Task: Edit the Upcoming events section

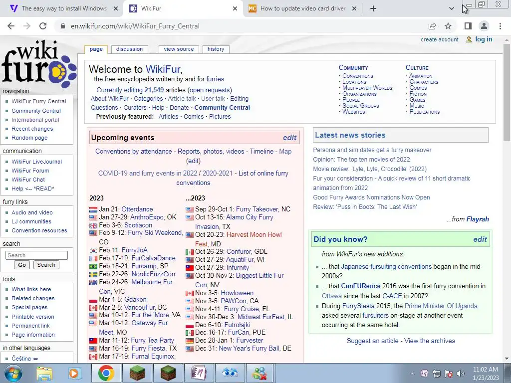Action: pyautogui.click(x=290, y=138)
